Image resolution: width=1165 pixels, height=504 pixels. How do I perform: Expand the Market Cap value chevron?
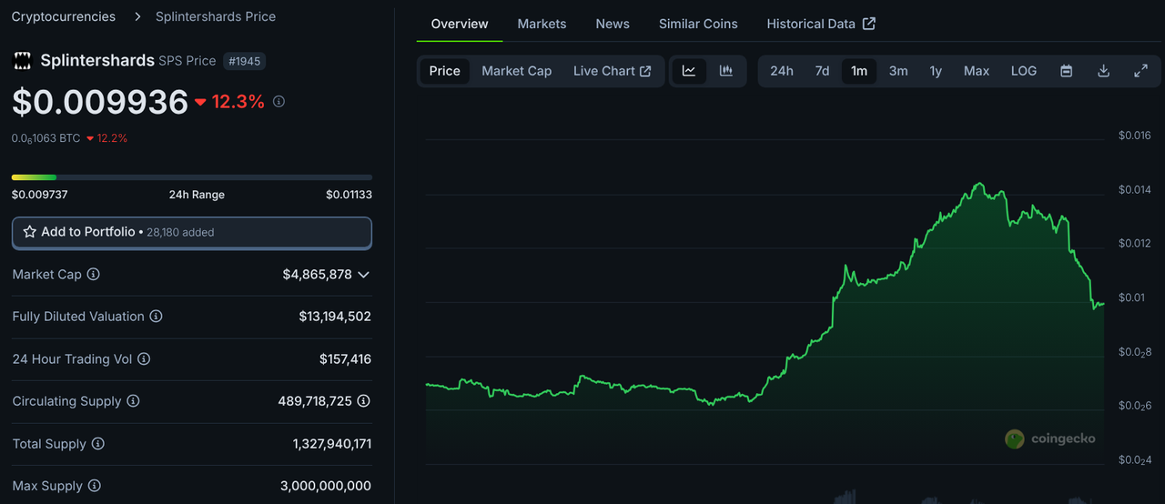[x=364, y=275]
